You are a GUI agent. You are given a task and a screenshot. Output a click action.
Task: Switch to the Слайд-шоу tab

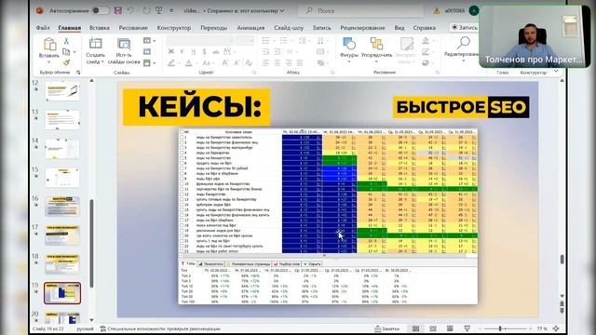coord(289,28)
